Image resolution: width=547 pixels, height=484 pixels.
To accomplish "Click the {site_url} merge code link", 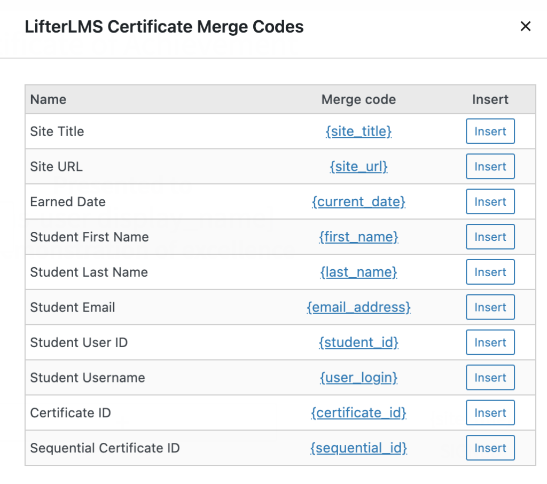I will pos(359,166).
